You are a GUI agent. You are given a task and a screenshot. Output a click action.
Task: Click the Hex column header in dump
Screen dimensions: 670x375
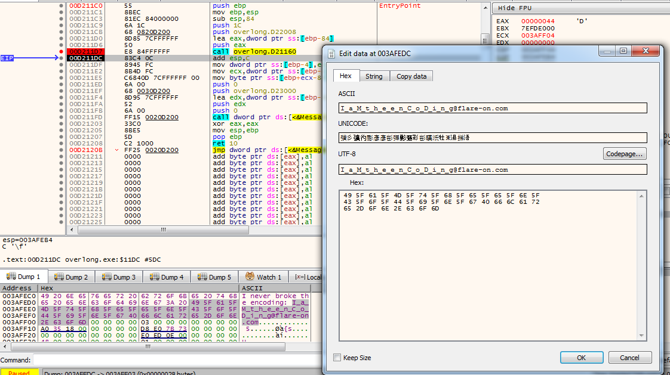click(139, 289)
